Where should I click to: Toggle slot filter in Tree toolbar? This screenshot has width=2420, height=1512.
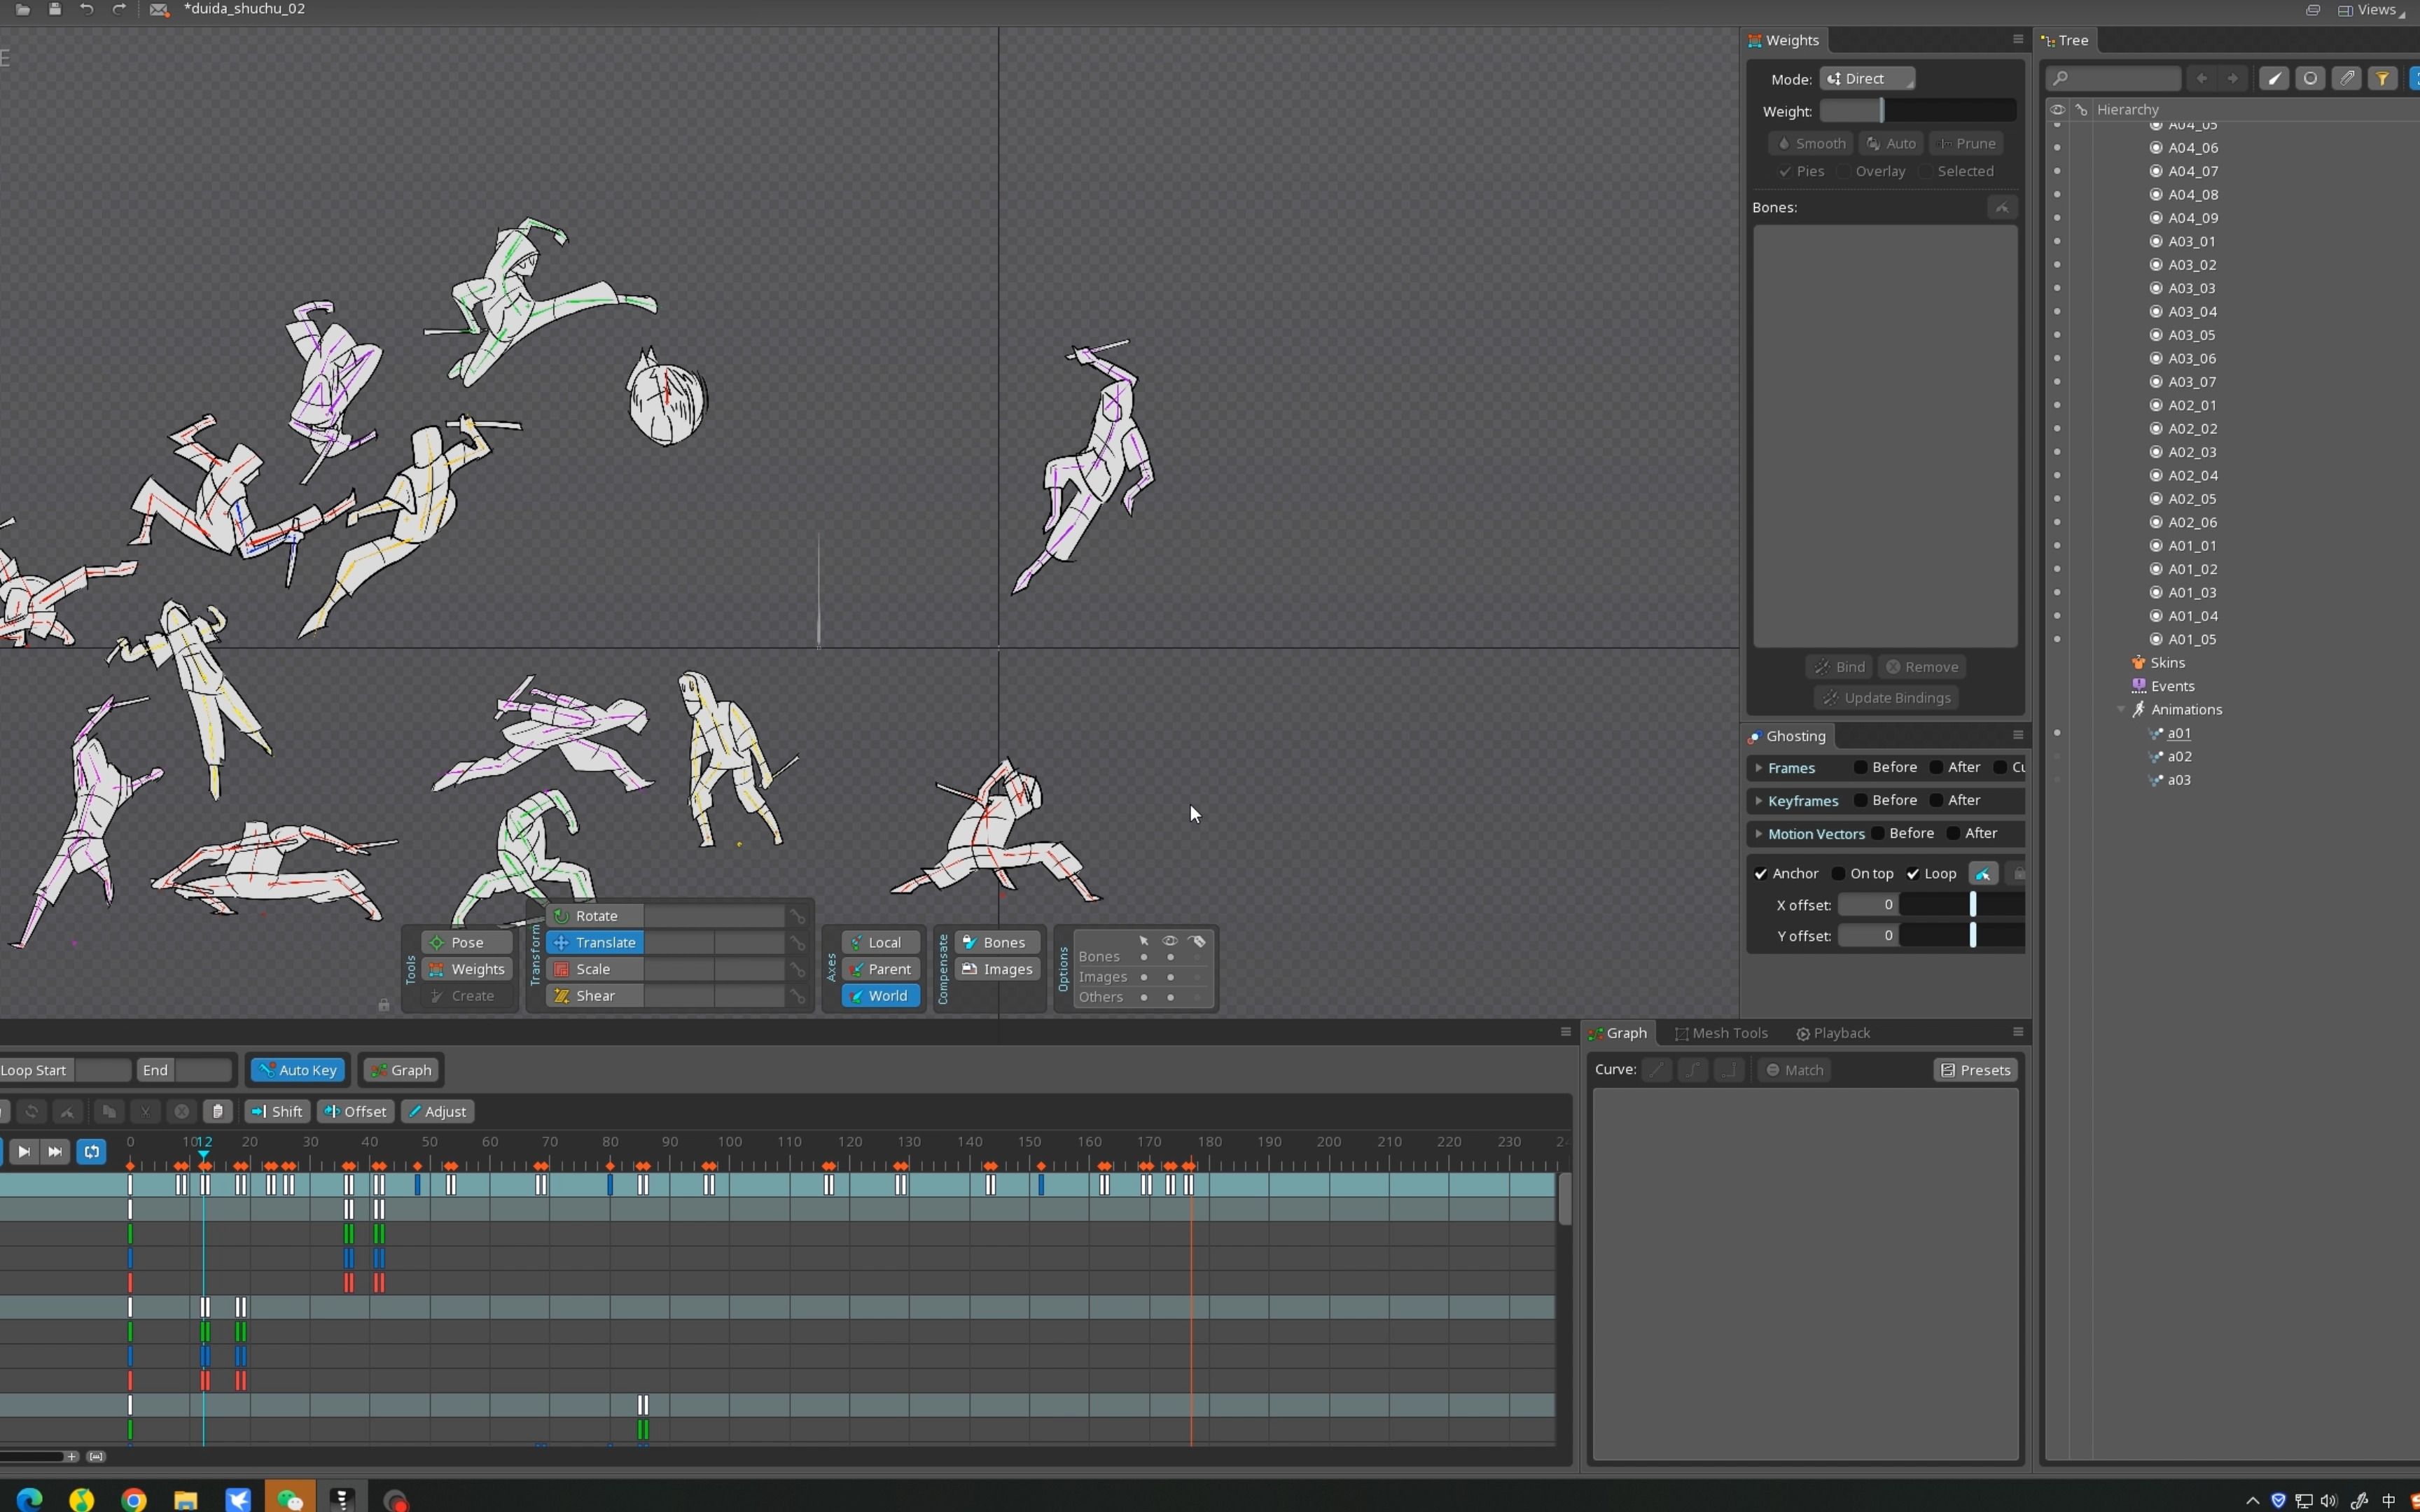(2310, 78)
